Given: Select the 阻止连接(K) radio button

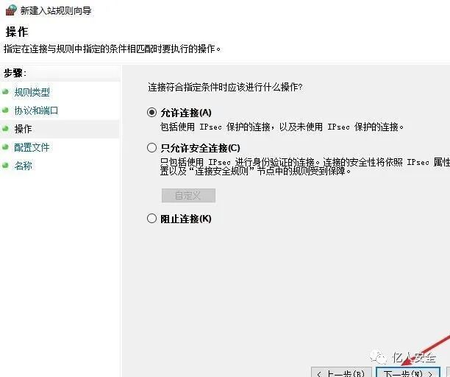Looking at the screenshot, I should click(151, 219).
